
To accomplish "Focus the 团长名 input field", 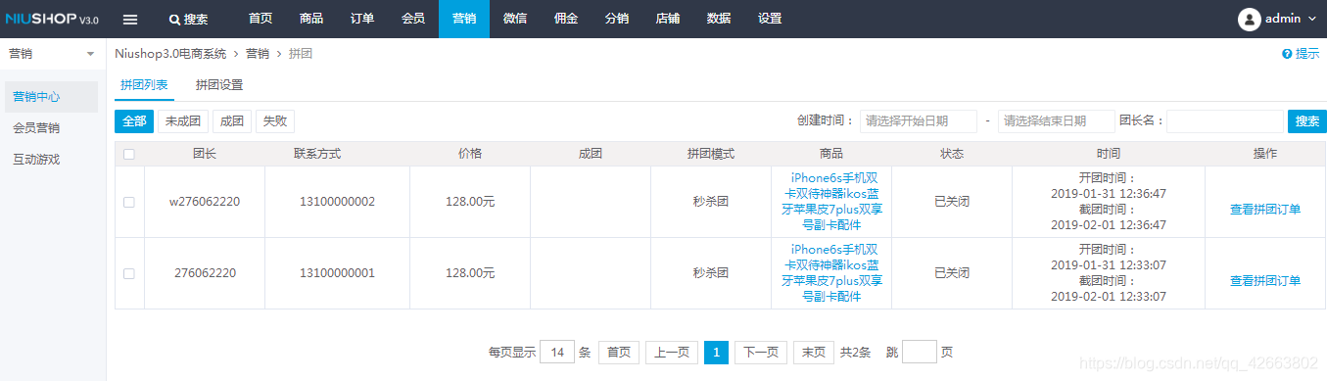I will click(x=1225, y=120).
